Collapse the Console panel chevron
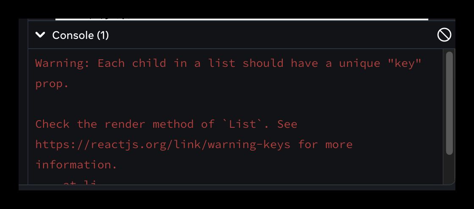The height and width of the screenshot is (209, 474). click(40, 35)
